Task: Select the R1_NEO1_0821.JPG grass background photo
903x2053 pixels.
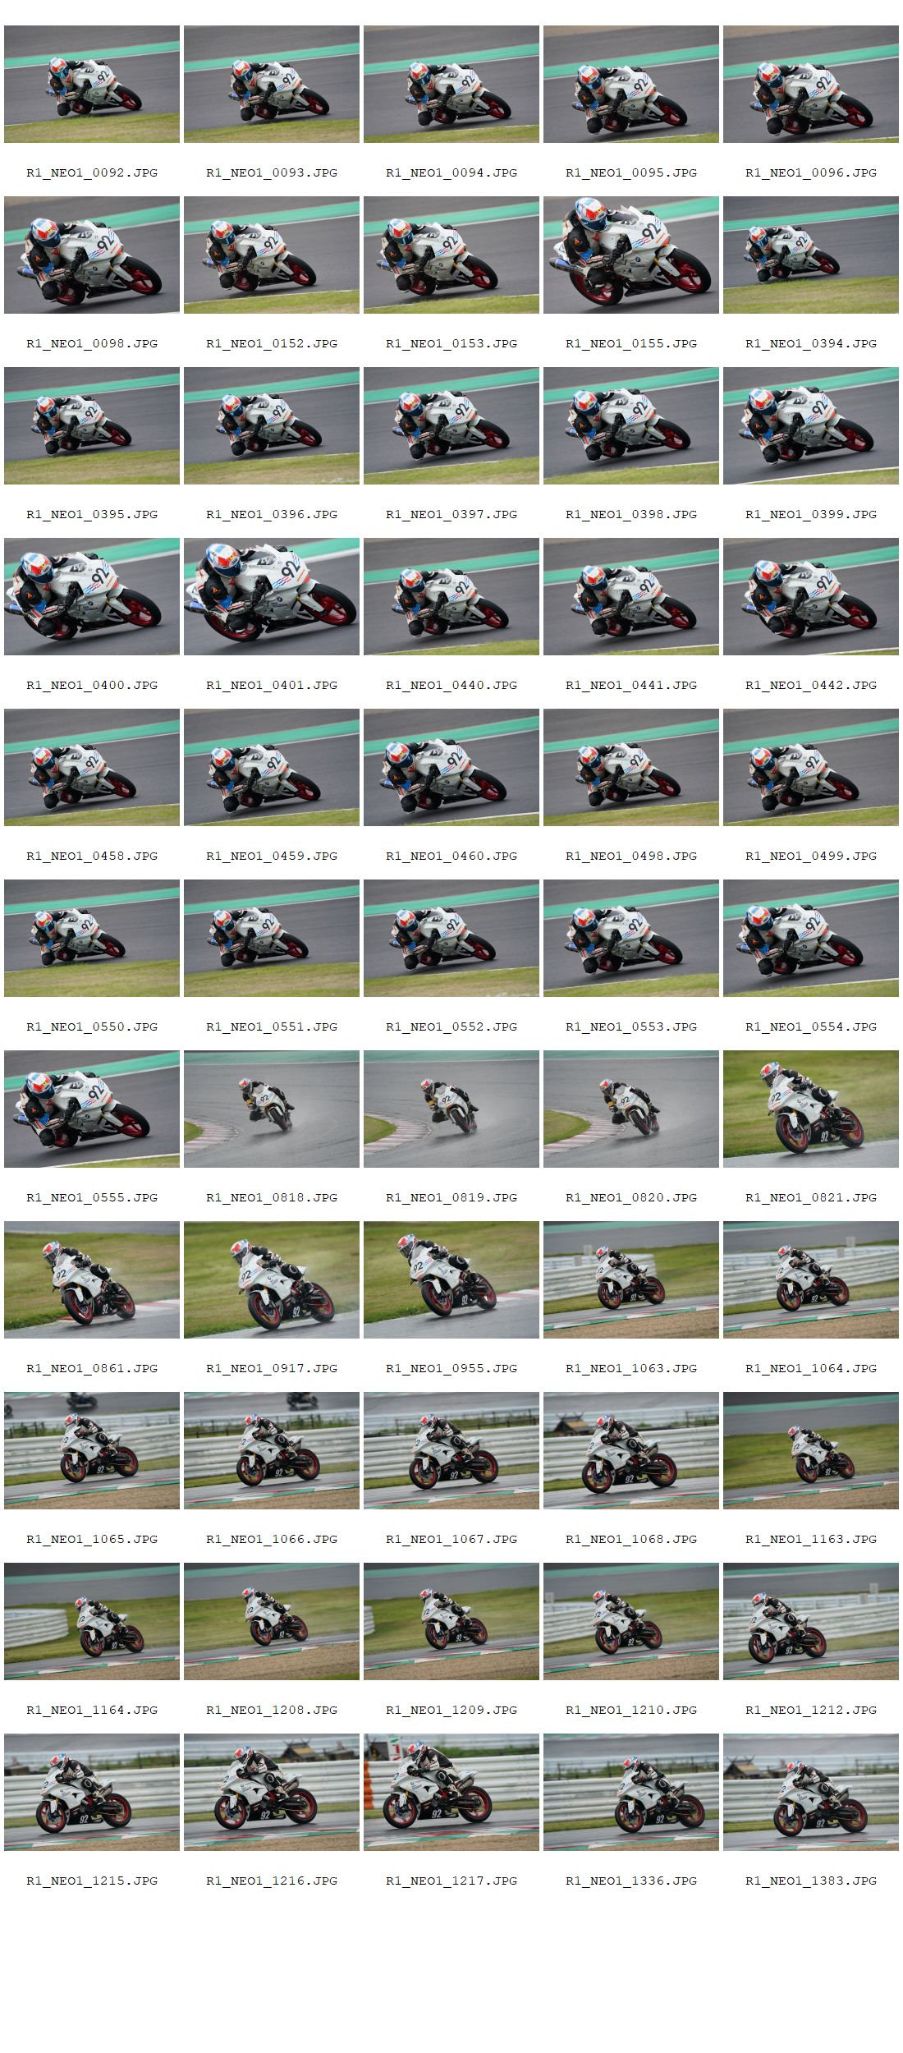Action: pos(811,1109)
